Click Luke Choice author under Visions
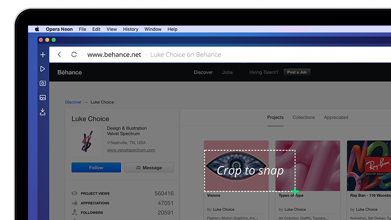 (223, 210)
